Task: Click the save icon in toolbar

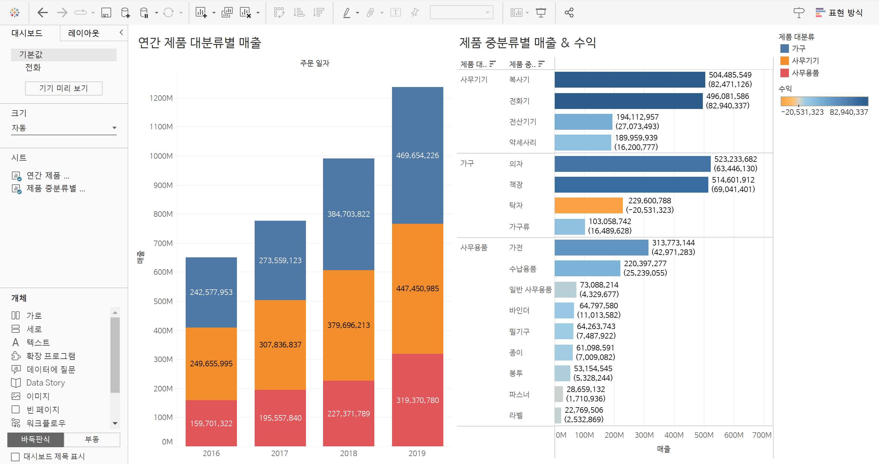Action: [106, 13]
